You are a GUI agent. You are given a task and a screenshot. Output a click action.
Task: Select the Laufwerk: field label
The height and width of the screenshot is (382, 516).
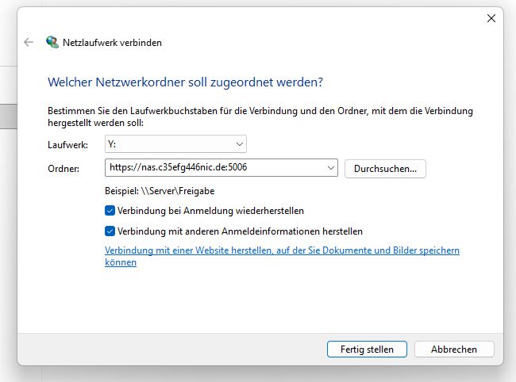pyautogui.click(x=67, y=145)
